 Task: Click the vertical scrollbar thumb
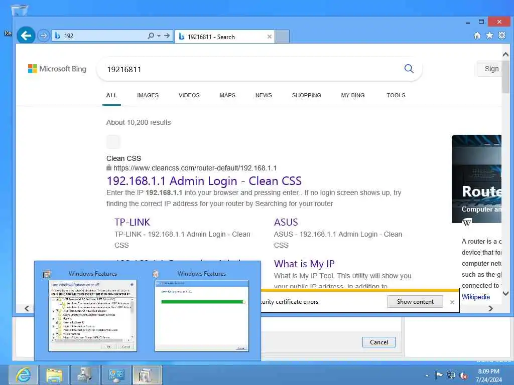coord(506,76)
